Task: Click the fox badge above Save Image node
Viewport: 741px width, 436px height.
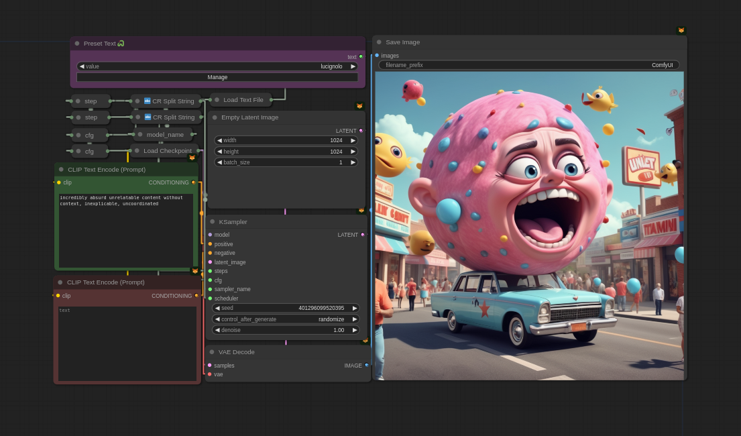Action: pyautogui.click(x=681, y=30)
